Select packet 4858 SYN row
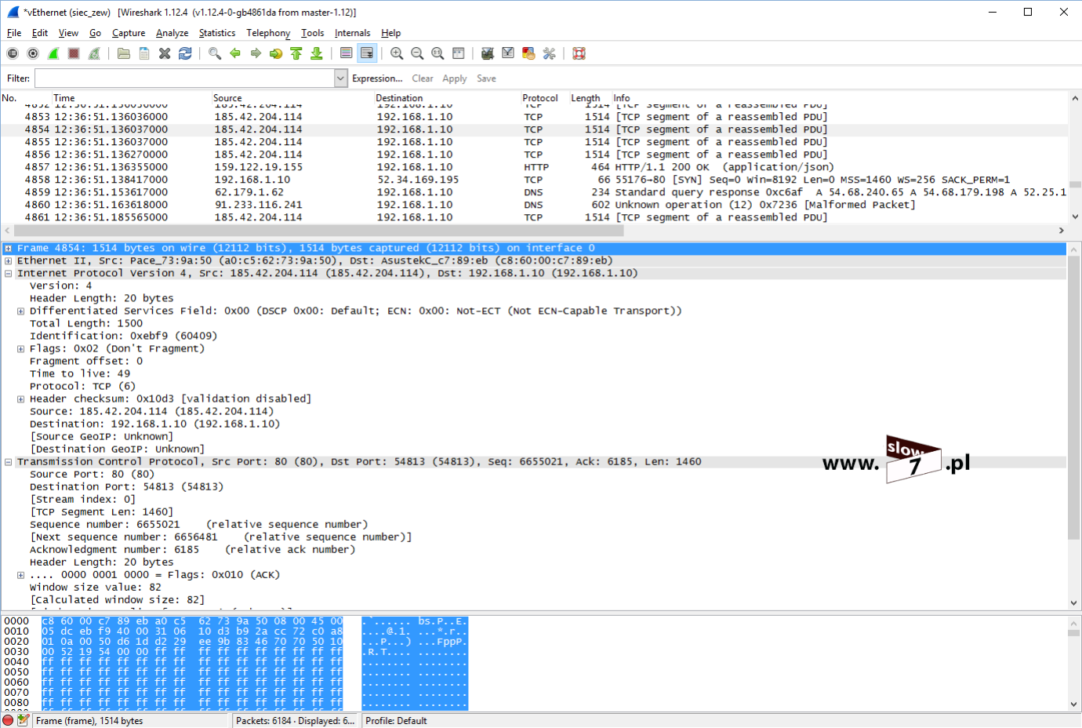1082x728 pixels. click(x=534, y=180)
